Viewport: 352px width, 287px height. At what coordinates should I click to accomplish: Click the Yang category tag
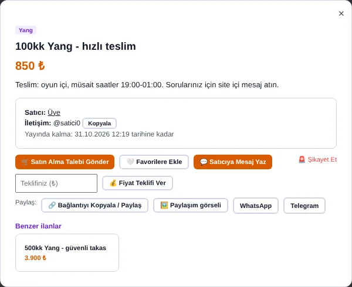[26, 30]
